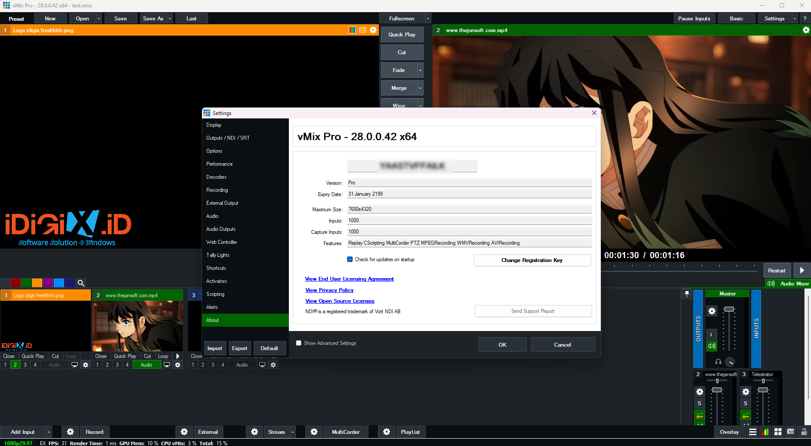
Task: Toggle Audio Mixer panel
Action: click(x=788, y=283)
